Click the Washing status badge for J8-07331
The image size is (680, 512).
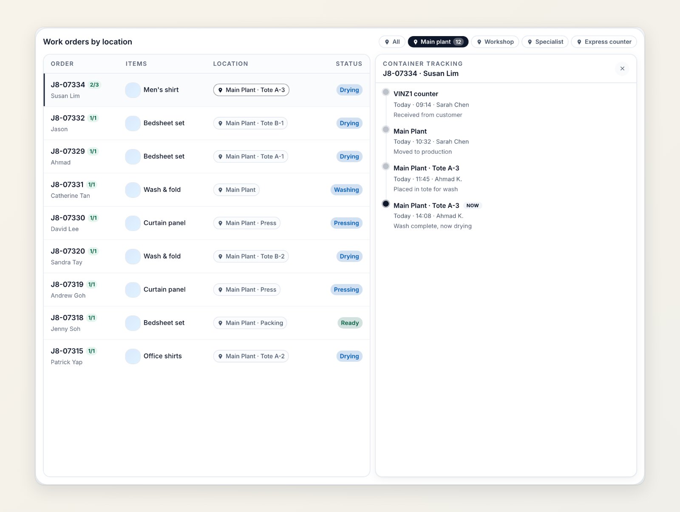pos(346,190)
